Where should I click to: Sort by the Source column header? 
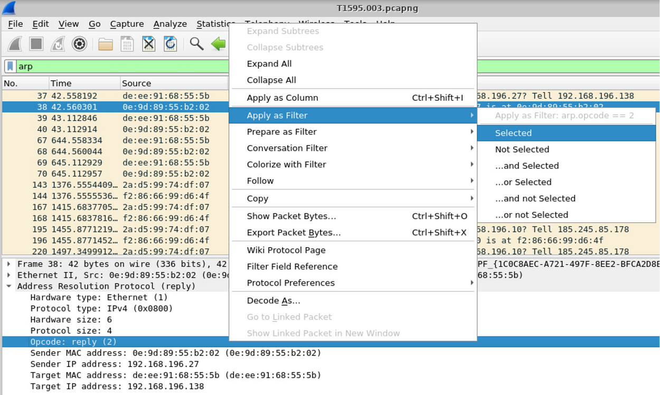click(174, 83)
